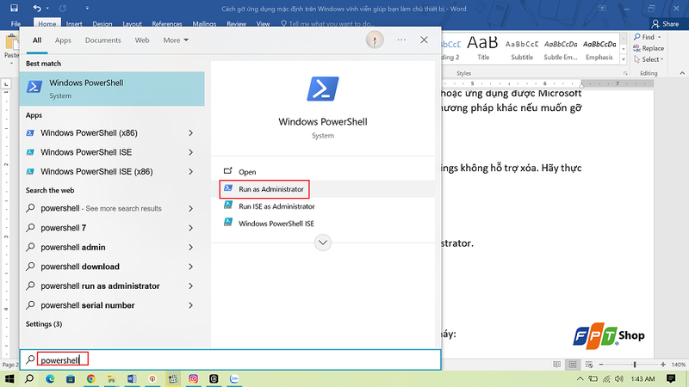Click the Share button in Word
689x387 pixels.
coord(666,24)
